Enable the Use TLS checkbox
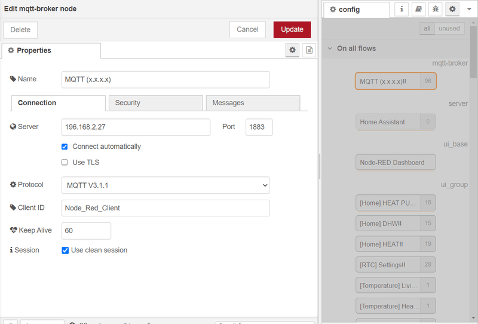 pyautogui.click(x=65, y=163)
